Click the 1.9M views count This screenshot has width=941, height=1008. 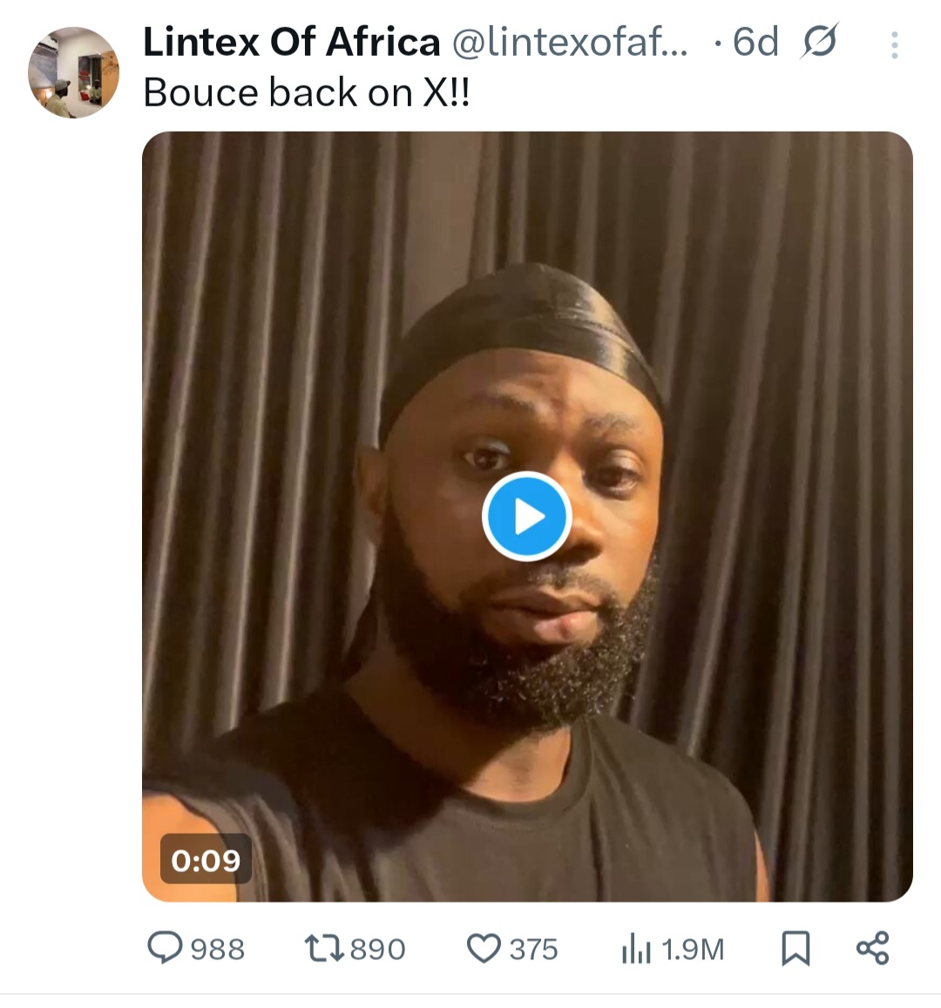[693, 949]
